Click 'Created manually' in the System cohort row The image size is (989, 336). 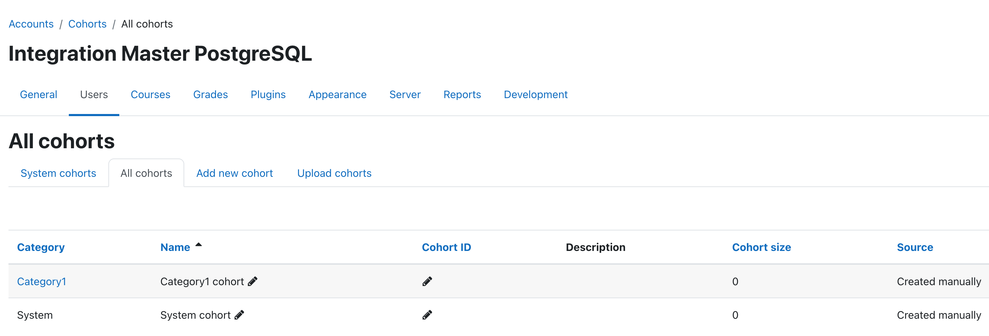(x=939, y=315)
